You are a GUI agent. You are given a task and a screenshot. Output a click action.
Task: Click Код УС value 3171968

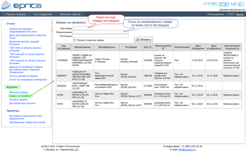coord(148,86)
